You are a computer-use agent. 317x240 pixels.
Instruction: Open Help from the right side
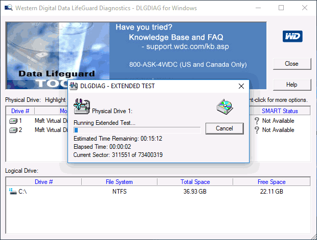(x=292, y=85)
